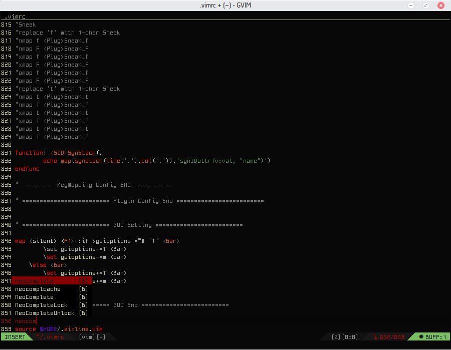Image resolution: width=451 pixels, height=350 pixels.
Task: Click the line '"xmap f <Plug>Sneak_f'
Action: pyautogui.click(x=52, y=57)
